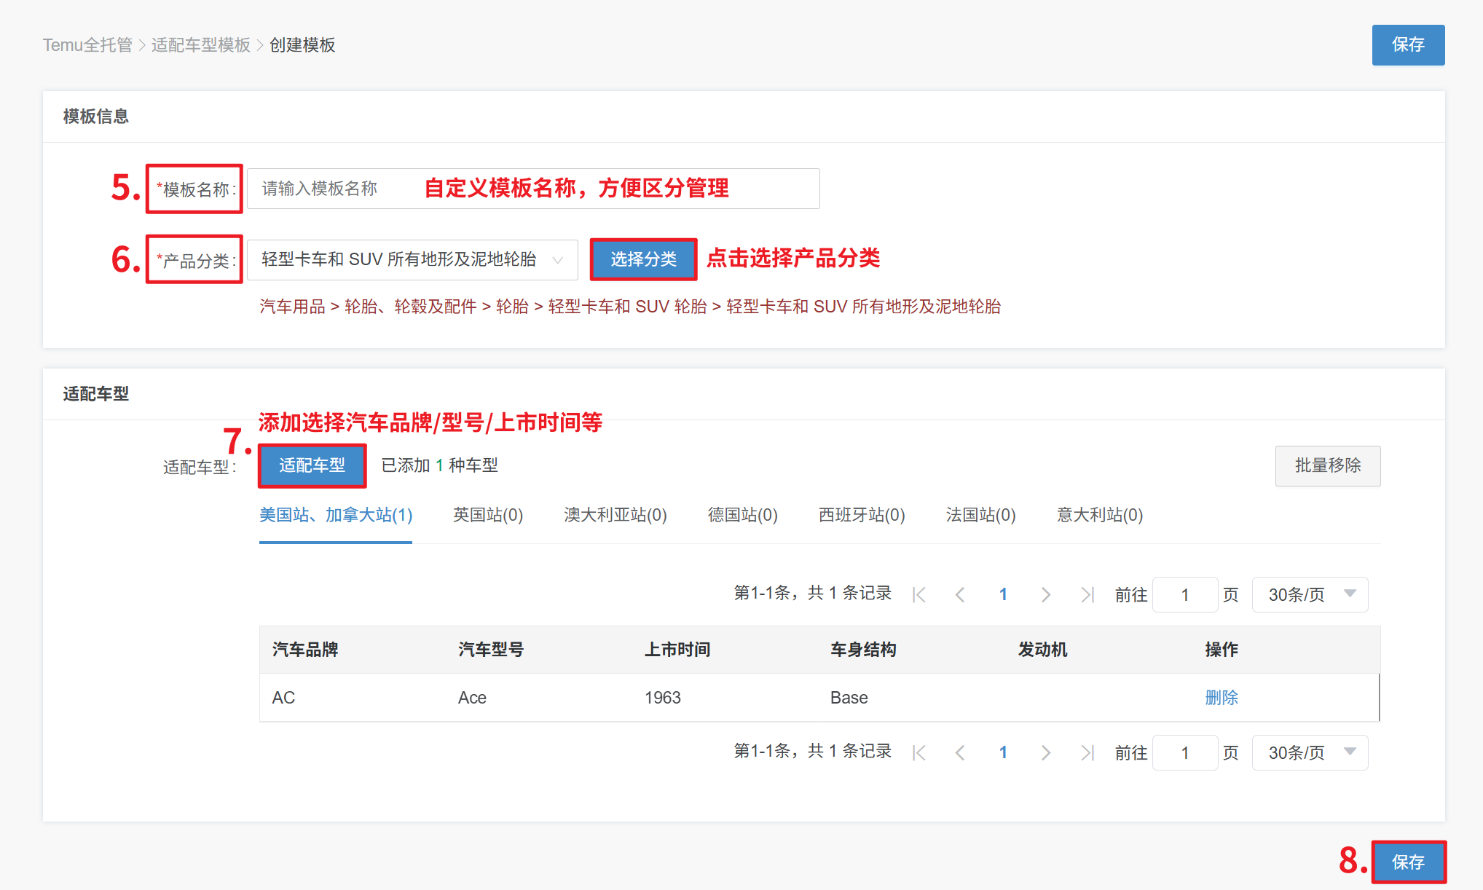Open the 产品分类 dropdown

tap(412, 260)
